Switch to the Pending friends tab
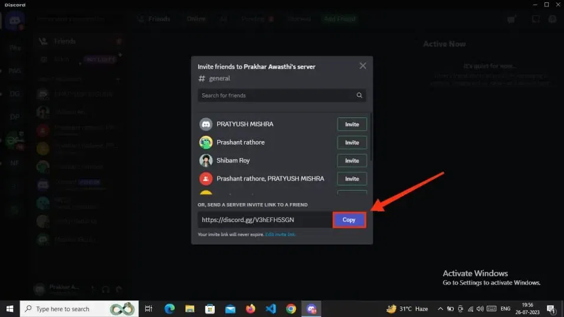Image resolution: width=564 pixels, height=317 pixels. pyautogui.click(x=257, y=19)
